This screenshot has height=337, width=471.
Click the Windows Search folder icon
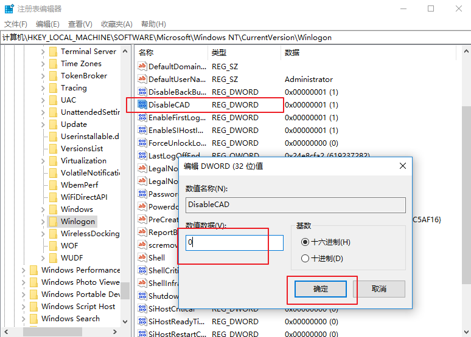pos(33,319)
